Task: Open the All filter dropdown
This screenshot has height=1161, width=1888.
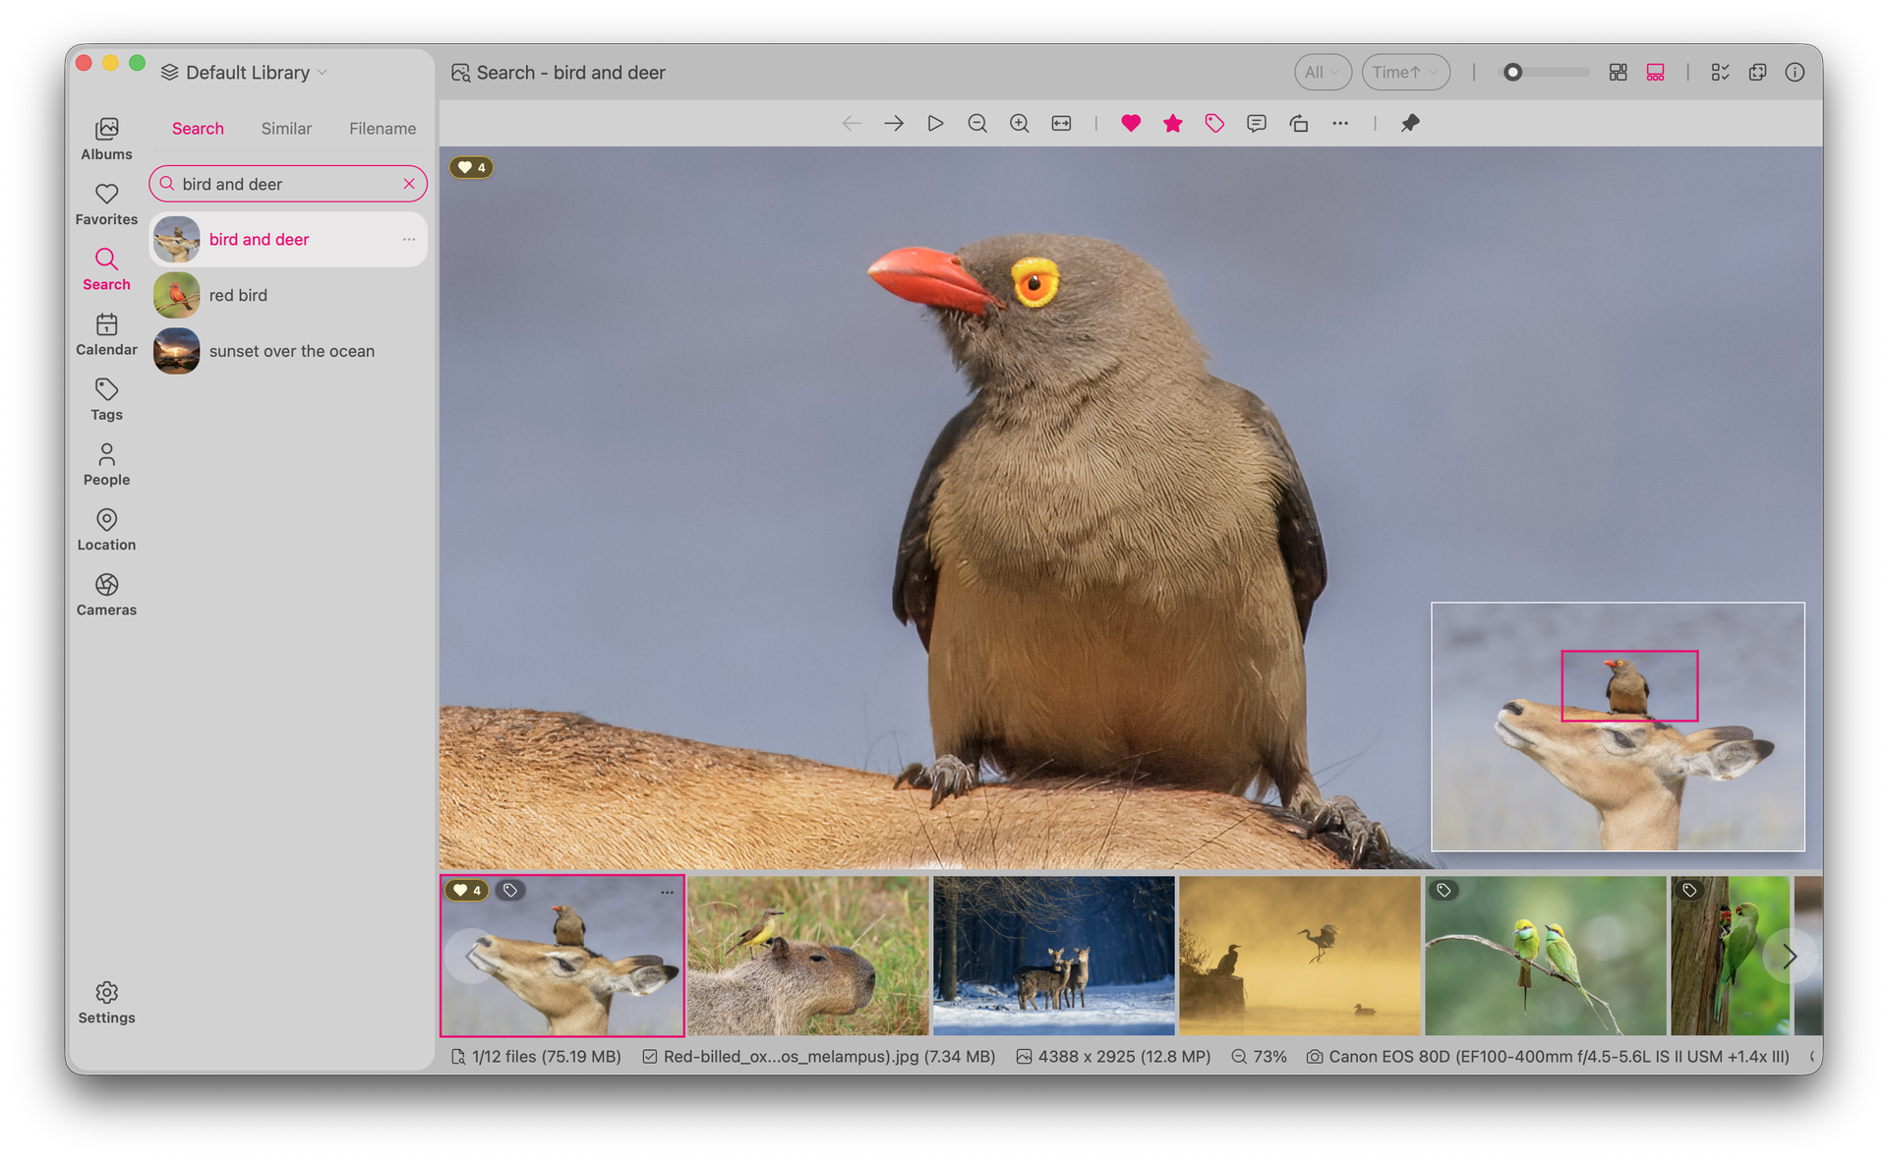Action: point(1323,72)
